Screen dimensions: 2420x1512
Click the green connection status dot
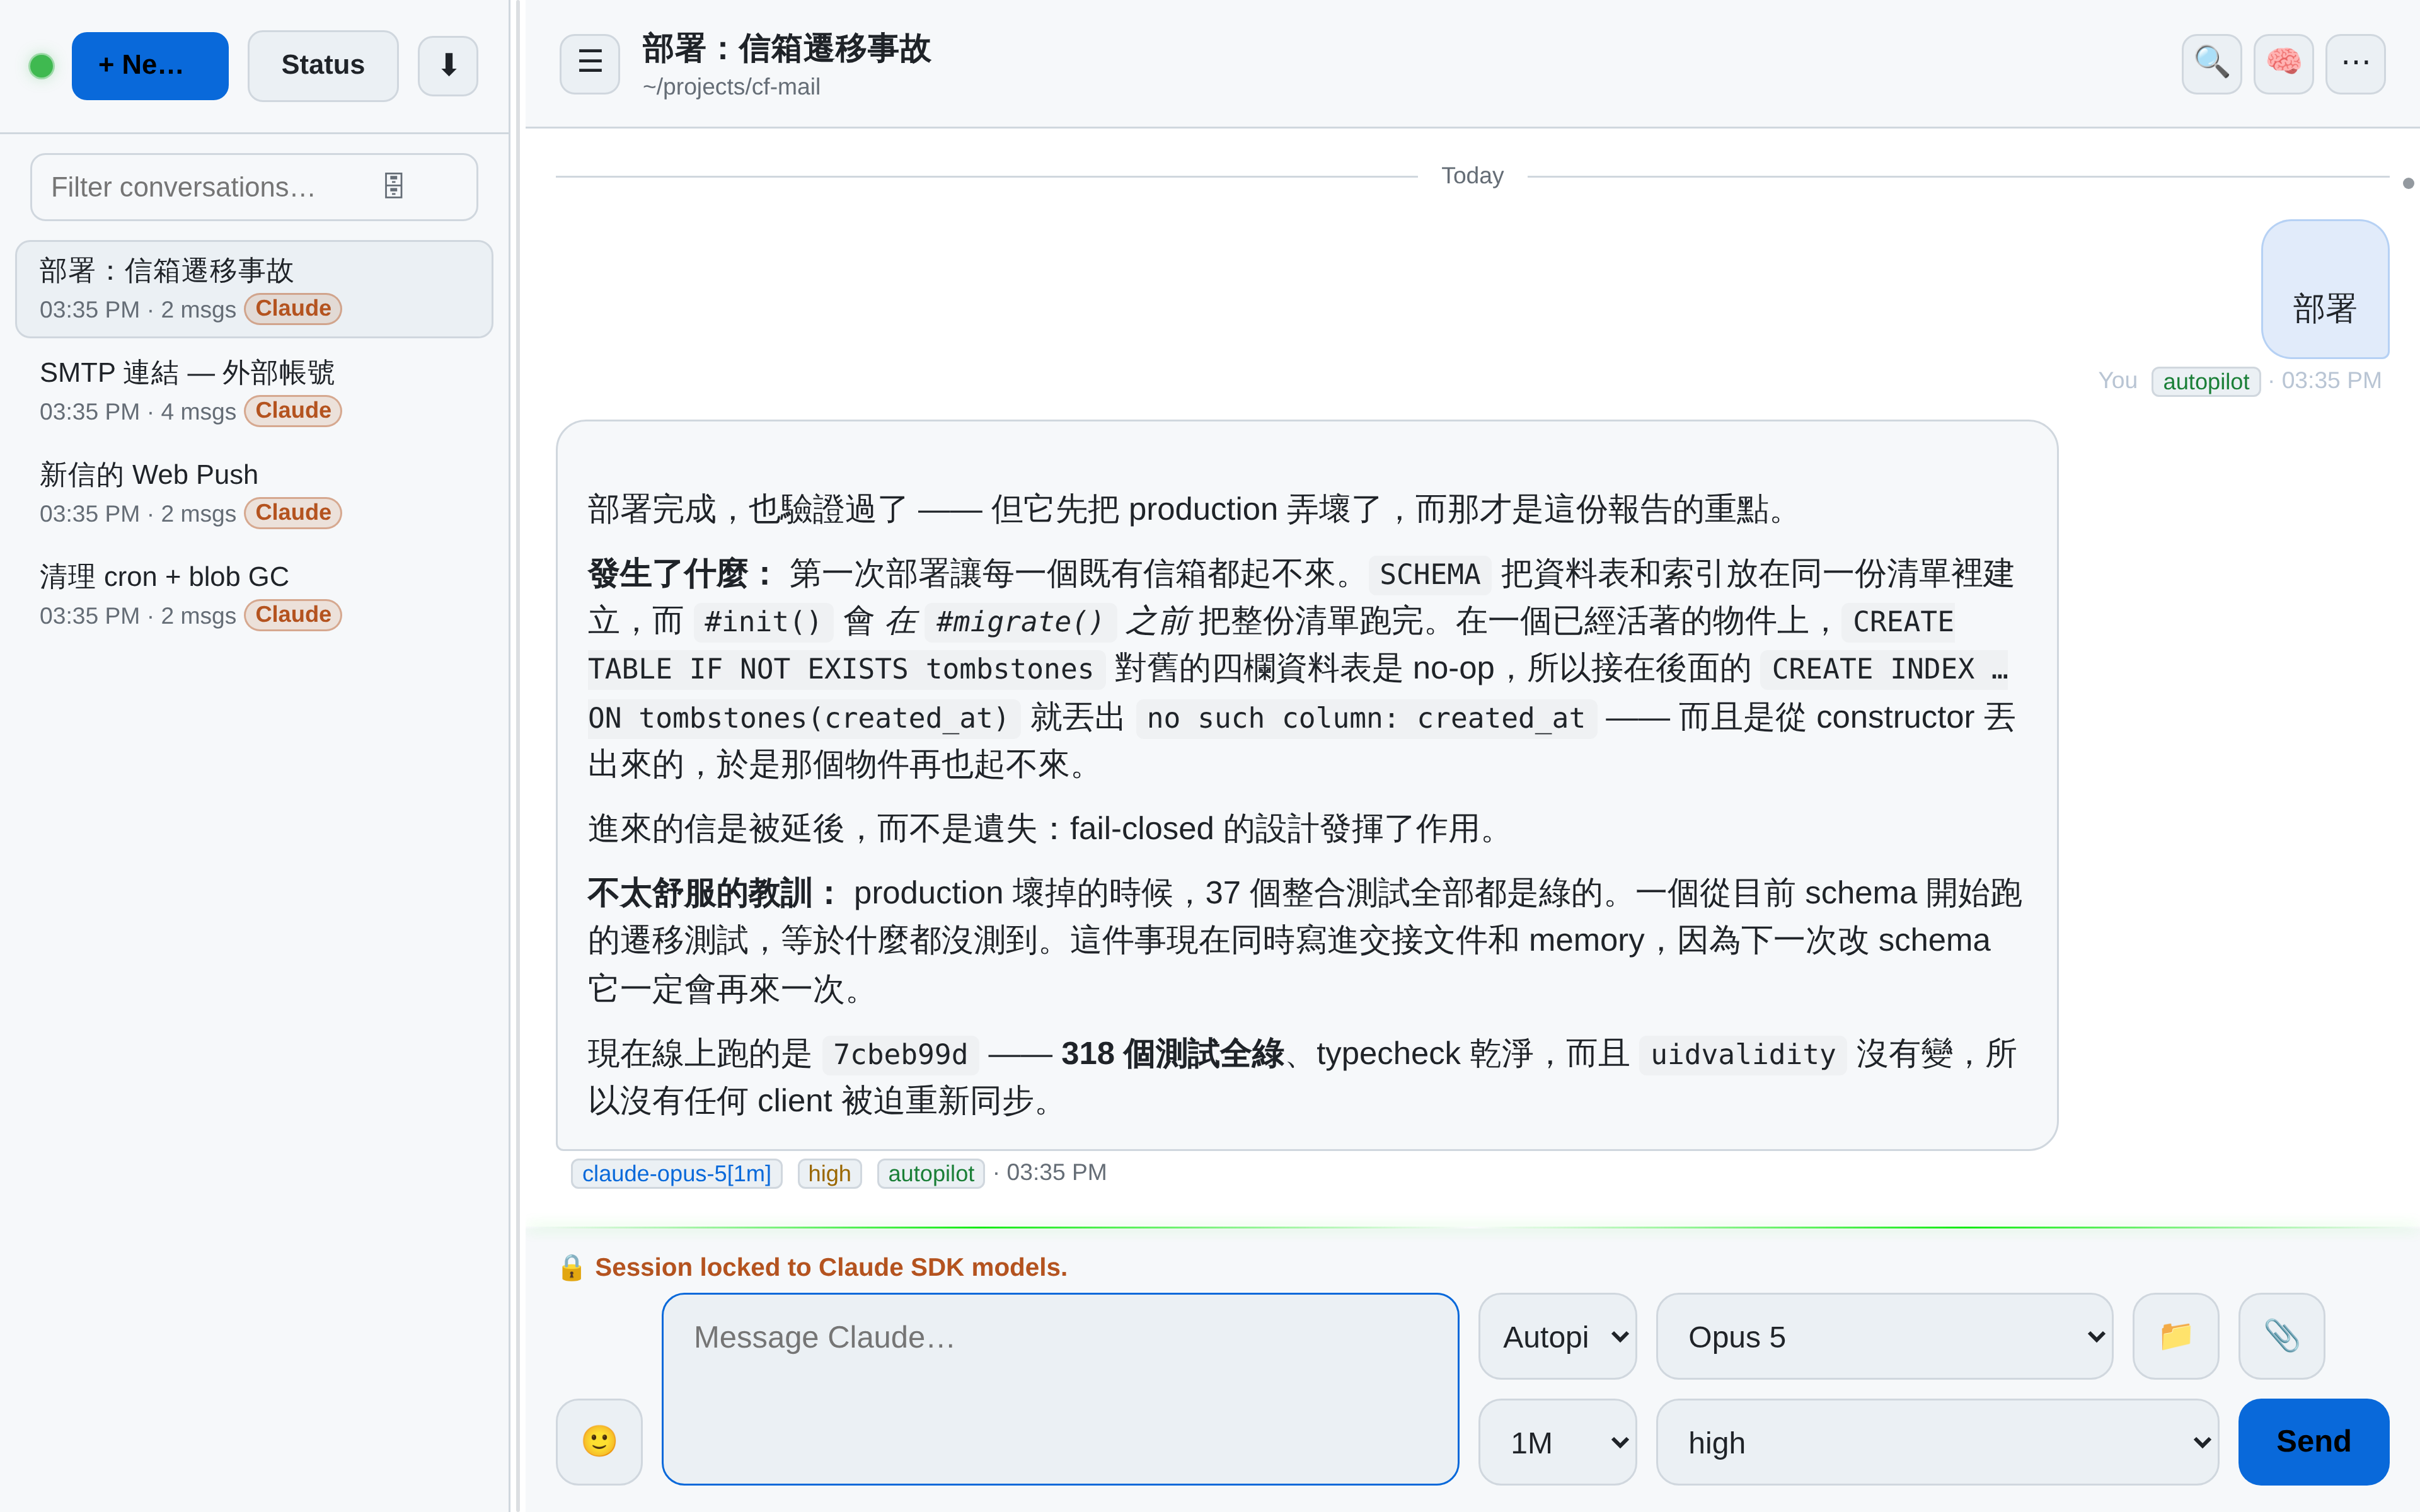tap(42, 66)
